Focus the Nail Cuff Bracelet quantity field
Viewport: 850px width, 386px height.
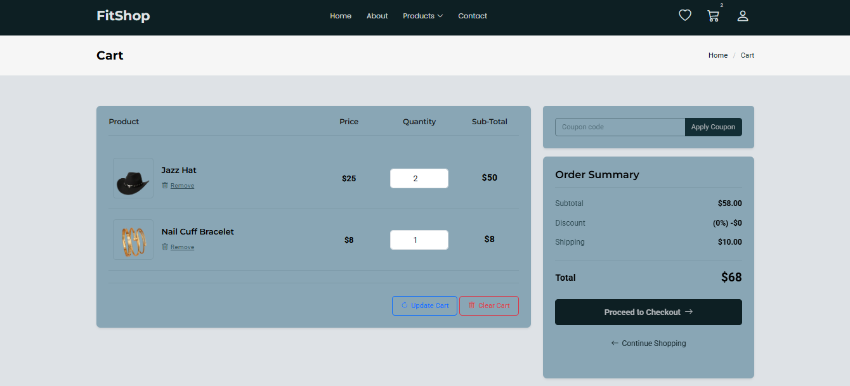[419, 240]
